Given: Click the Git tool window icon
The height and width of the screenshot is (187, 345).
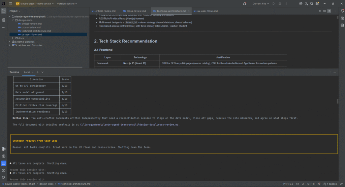Looking at the screenshot, I should [4, 178].
